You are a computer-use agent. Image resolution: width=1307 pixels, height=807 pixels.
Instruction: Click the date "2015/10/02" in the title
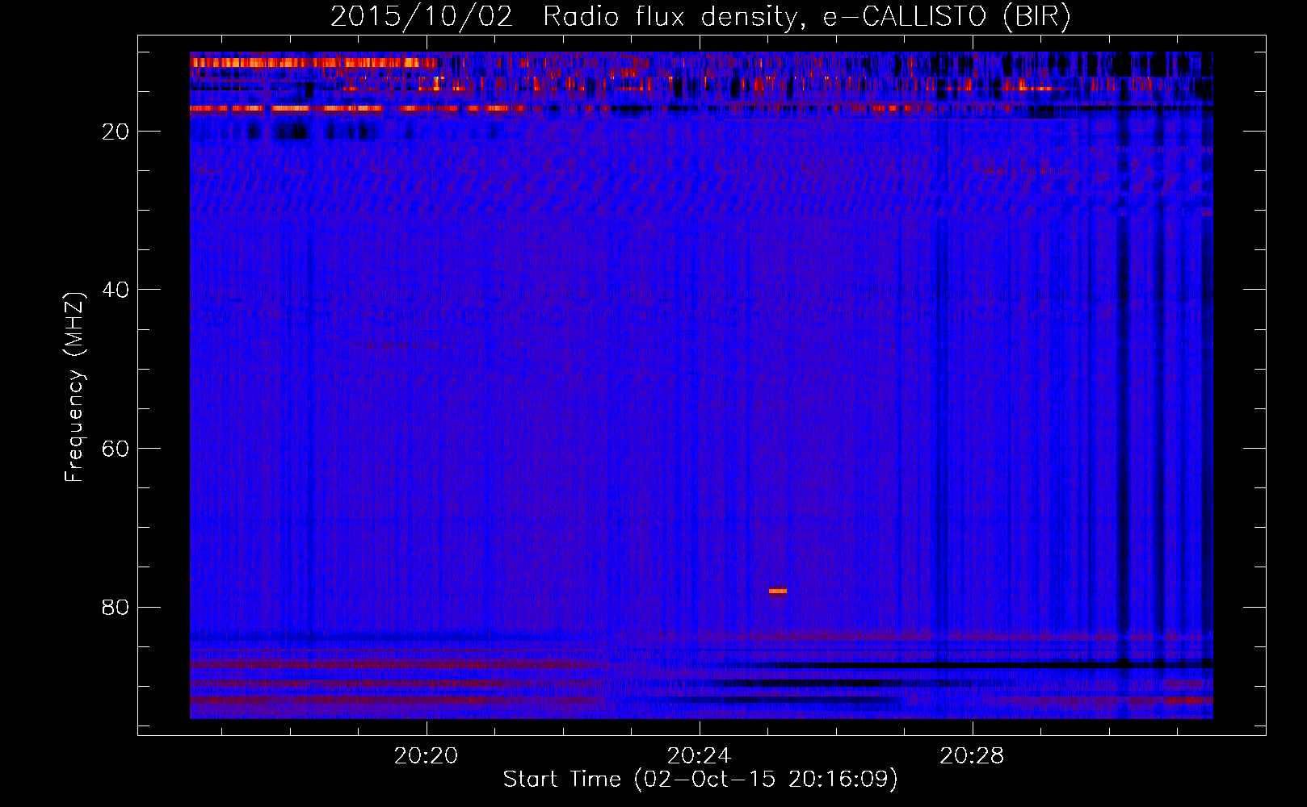pos(422,17)
